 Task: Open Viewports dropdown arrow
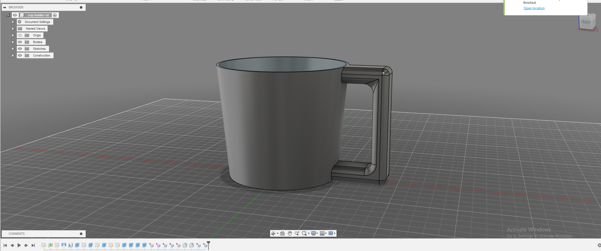click(x=335, y=233)
